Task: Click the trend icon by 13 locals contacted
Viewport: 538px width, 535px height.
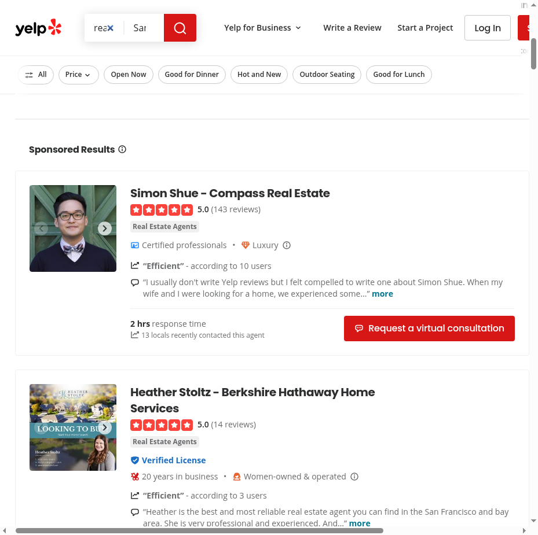Action: (x=135, y=335)
